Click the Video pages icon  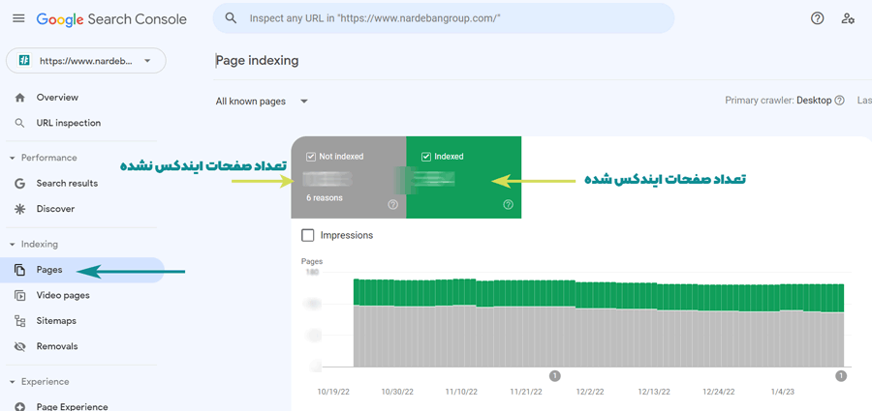20,296
